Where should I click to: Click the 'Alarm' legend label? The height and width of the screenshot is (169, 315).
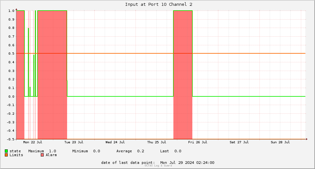pyautogui.click(x=51, y=155)
